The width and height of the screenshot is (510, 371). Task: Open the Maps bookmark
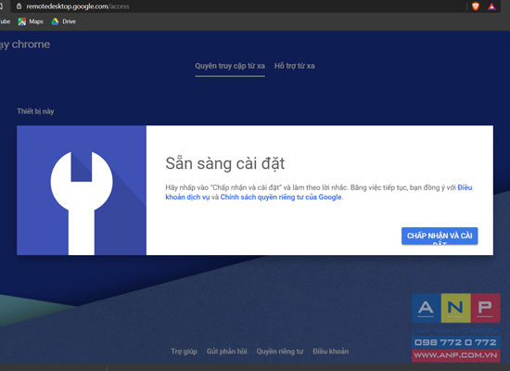pos(31,21)
